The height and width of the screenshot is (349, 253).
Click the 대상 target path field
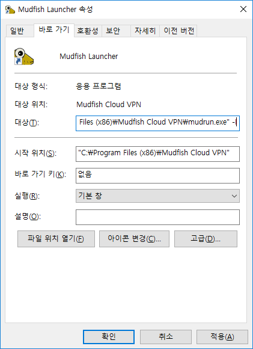pyautogui.click(x=157, y=123)
